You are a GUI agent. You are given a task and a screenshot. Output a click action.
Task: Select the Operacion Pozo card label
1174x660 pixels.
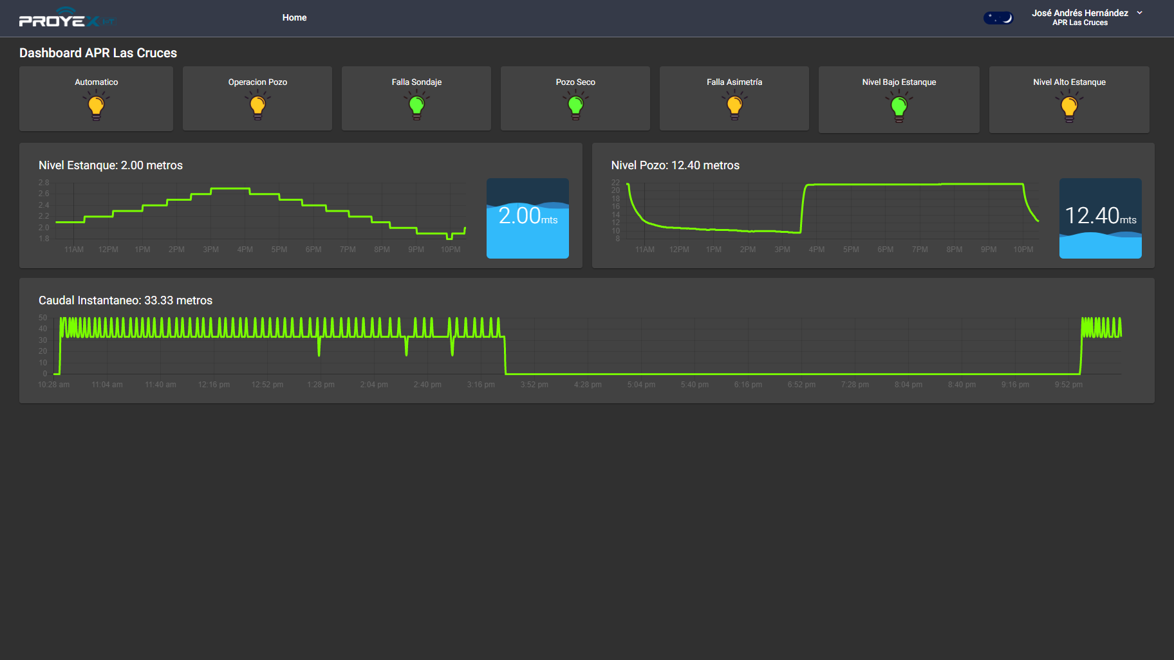coord(257,82)
